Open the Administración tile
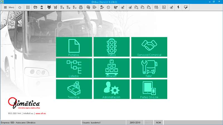Viewport: 223px width, 125px height. pos(111,89)
